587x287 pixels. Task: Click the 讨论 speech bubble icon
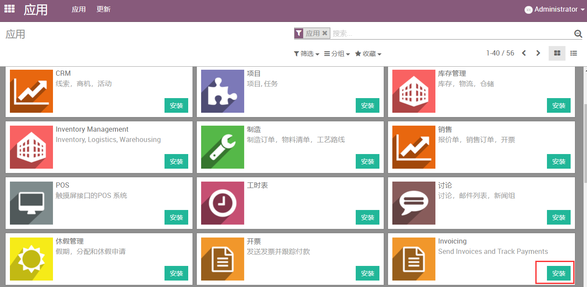pos(414,203)
